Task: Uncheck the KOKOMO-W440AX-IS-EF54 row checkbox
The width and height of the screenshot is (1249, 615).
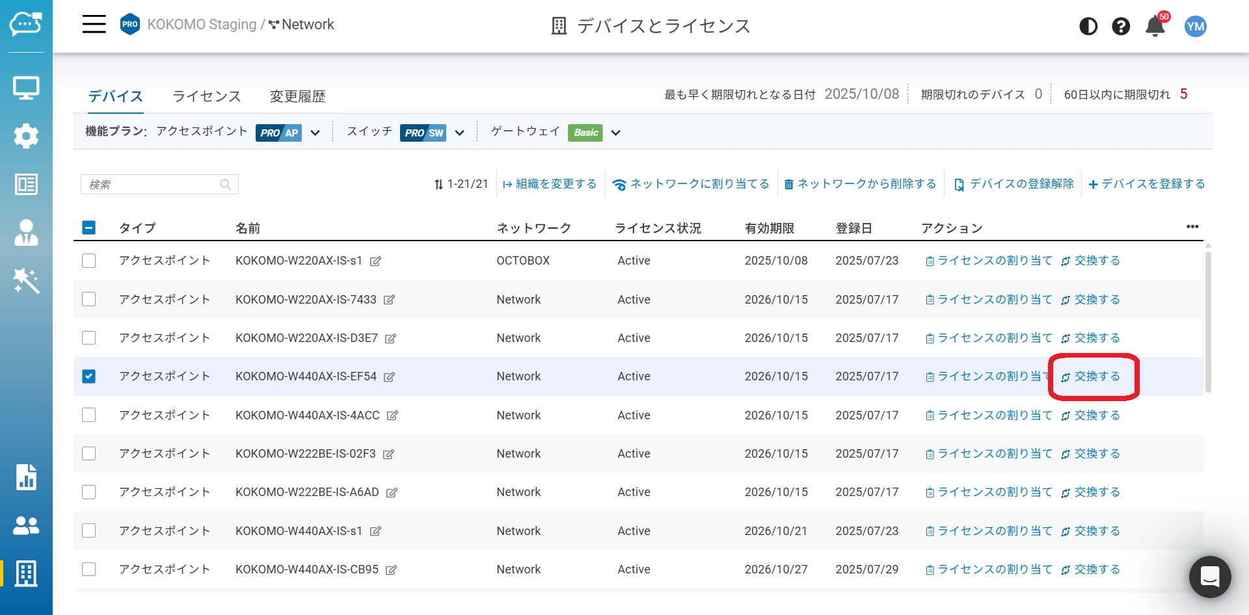Action: (89, 376)
